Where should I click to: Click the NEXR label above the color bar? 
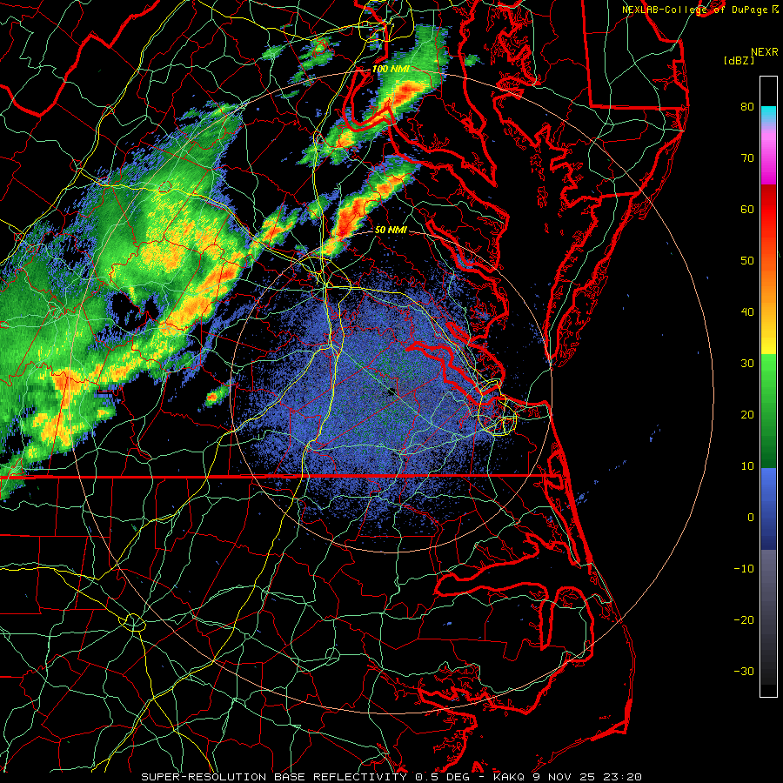click(x=764, y=52)
